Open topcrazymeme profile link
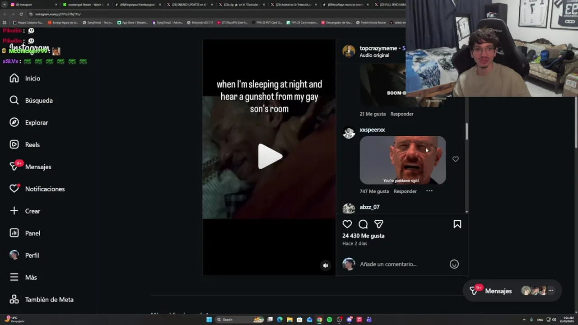 coord(378,48)
